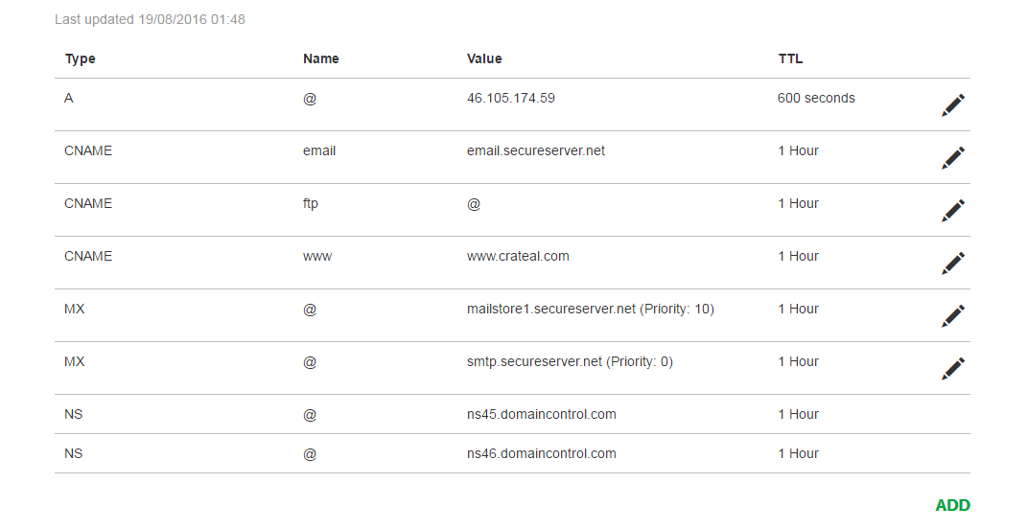Image resolution: width=1027 pixels, height=529 pixels.
Task: Edit the ftp CNAME record pencil
Action: point(953,210)
